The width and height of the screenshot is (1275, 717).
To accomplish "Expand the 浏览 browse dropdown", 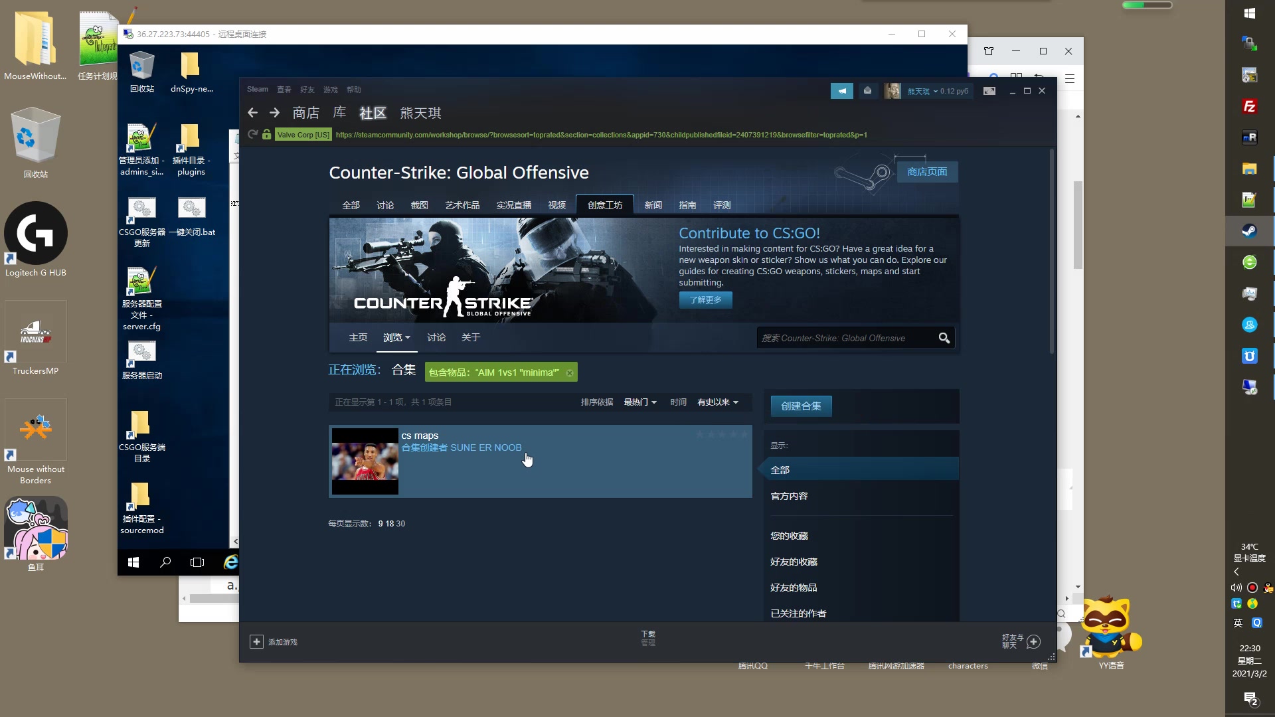I will click(396, 338).
